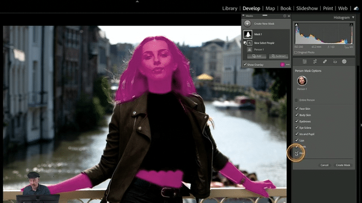
Task: Toggle the highlight clipping indicator in histogram
Action: tap(351, 24)
